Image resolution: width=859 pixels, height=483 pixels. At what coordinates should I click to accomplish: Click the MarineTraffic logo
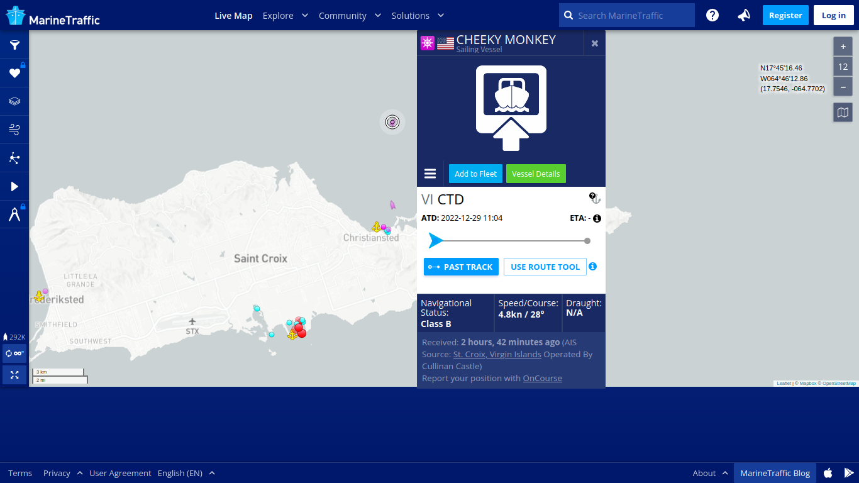click(x=53, y=16)
